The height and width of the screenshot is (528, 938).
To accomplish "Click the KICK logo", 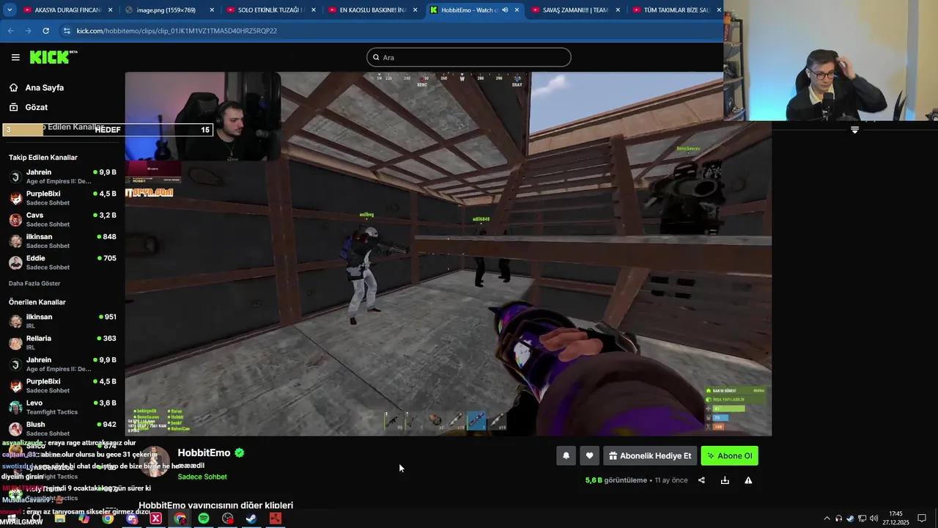I will pos(53,57).
